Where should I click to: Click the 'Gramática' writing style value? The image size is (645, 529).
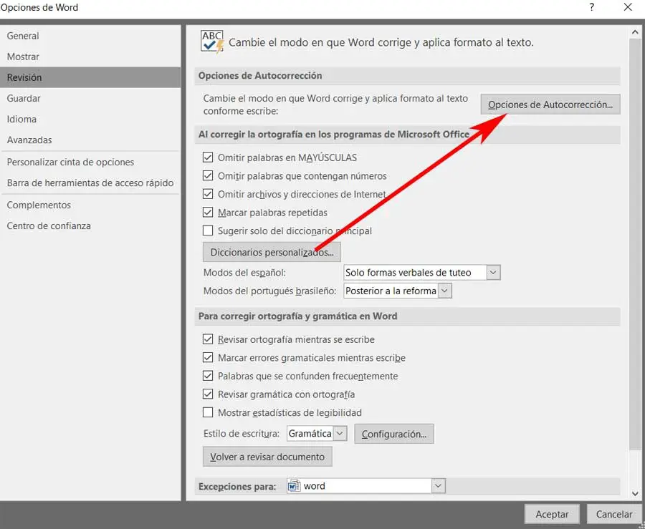[310, 433]
